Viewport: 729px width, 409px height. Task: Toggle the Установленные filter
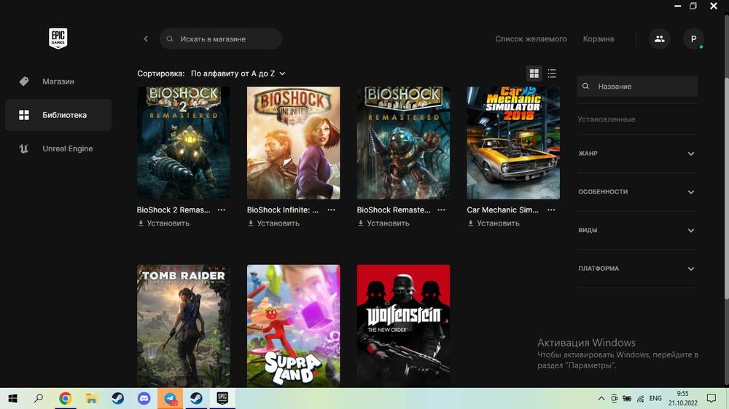click(607, 119)
